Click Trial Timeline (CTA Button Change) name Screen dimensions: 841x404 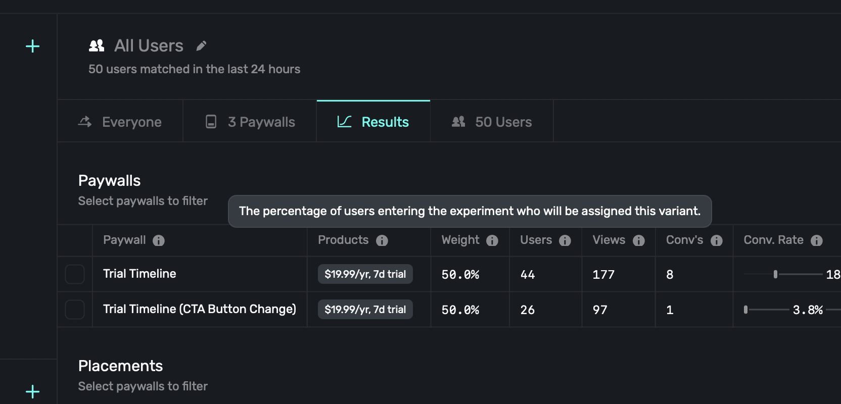coord(199,309)
